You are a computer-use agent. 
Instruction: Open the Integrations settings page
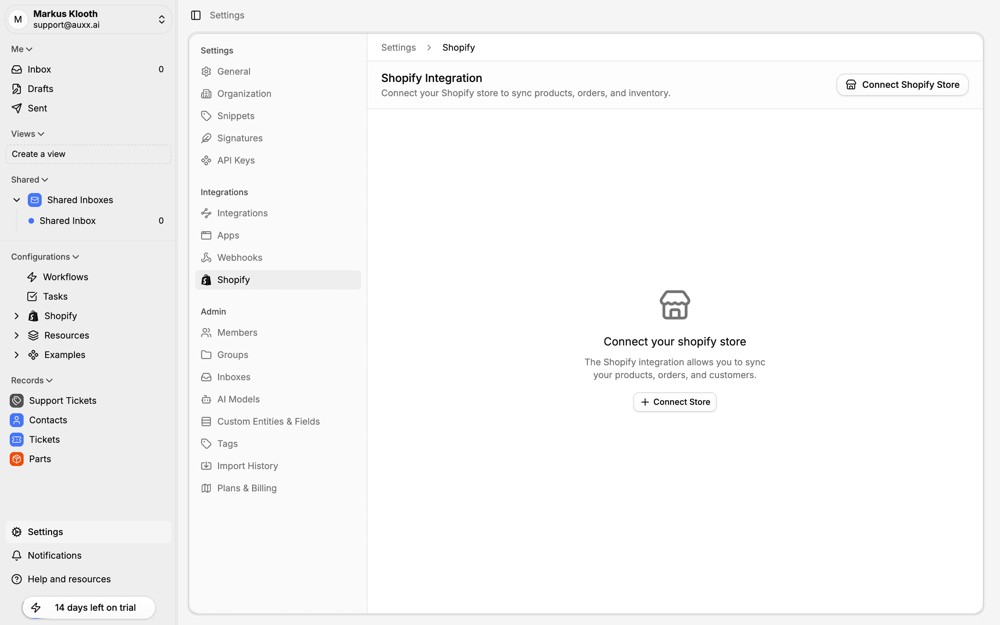pyautogui.click(x=278, y=213)
